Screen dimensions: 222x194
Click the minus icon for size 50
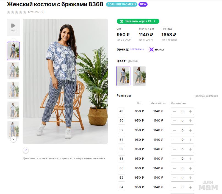coord(175,121)
